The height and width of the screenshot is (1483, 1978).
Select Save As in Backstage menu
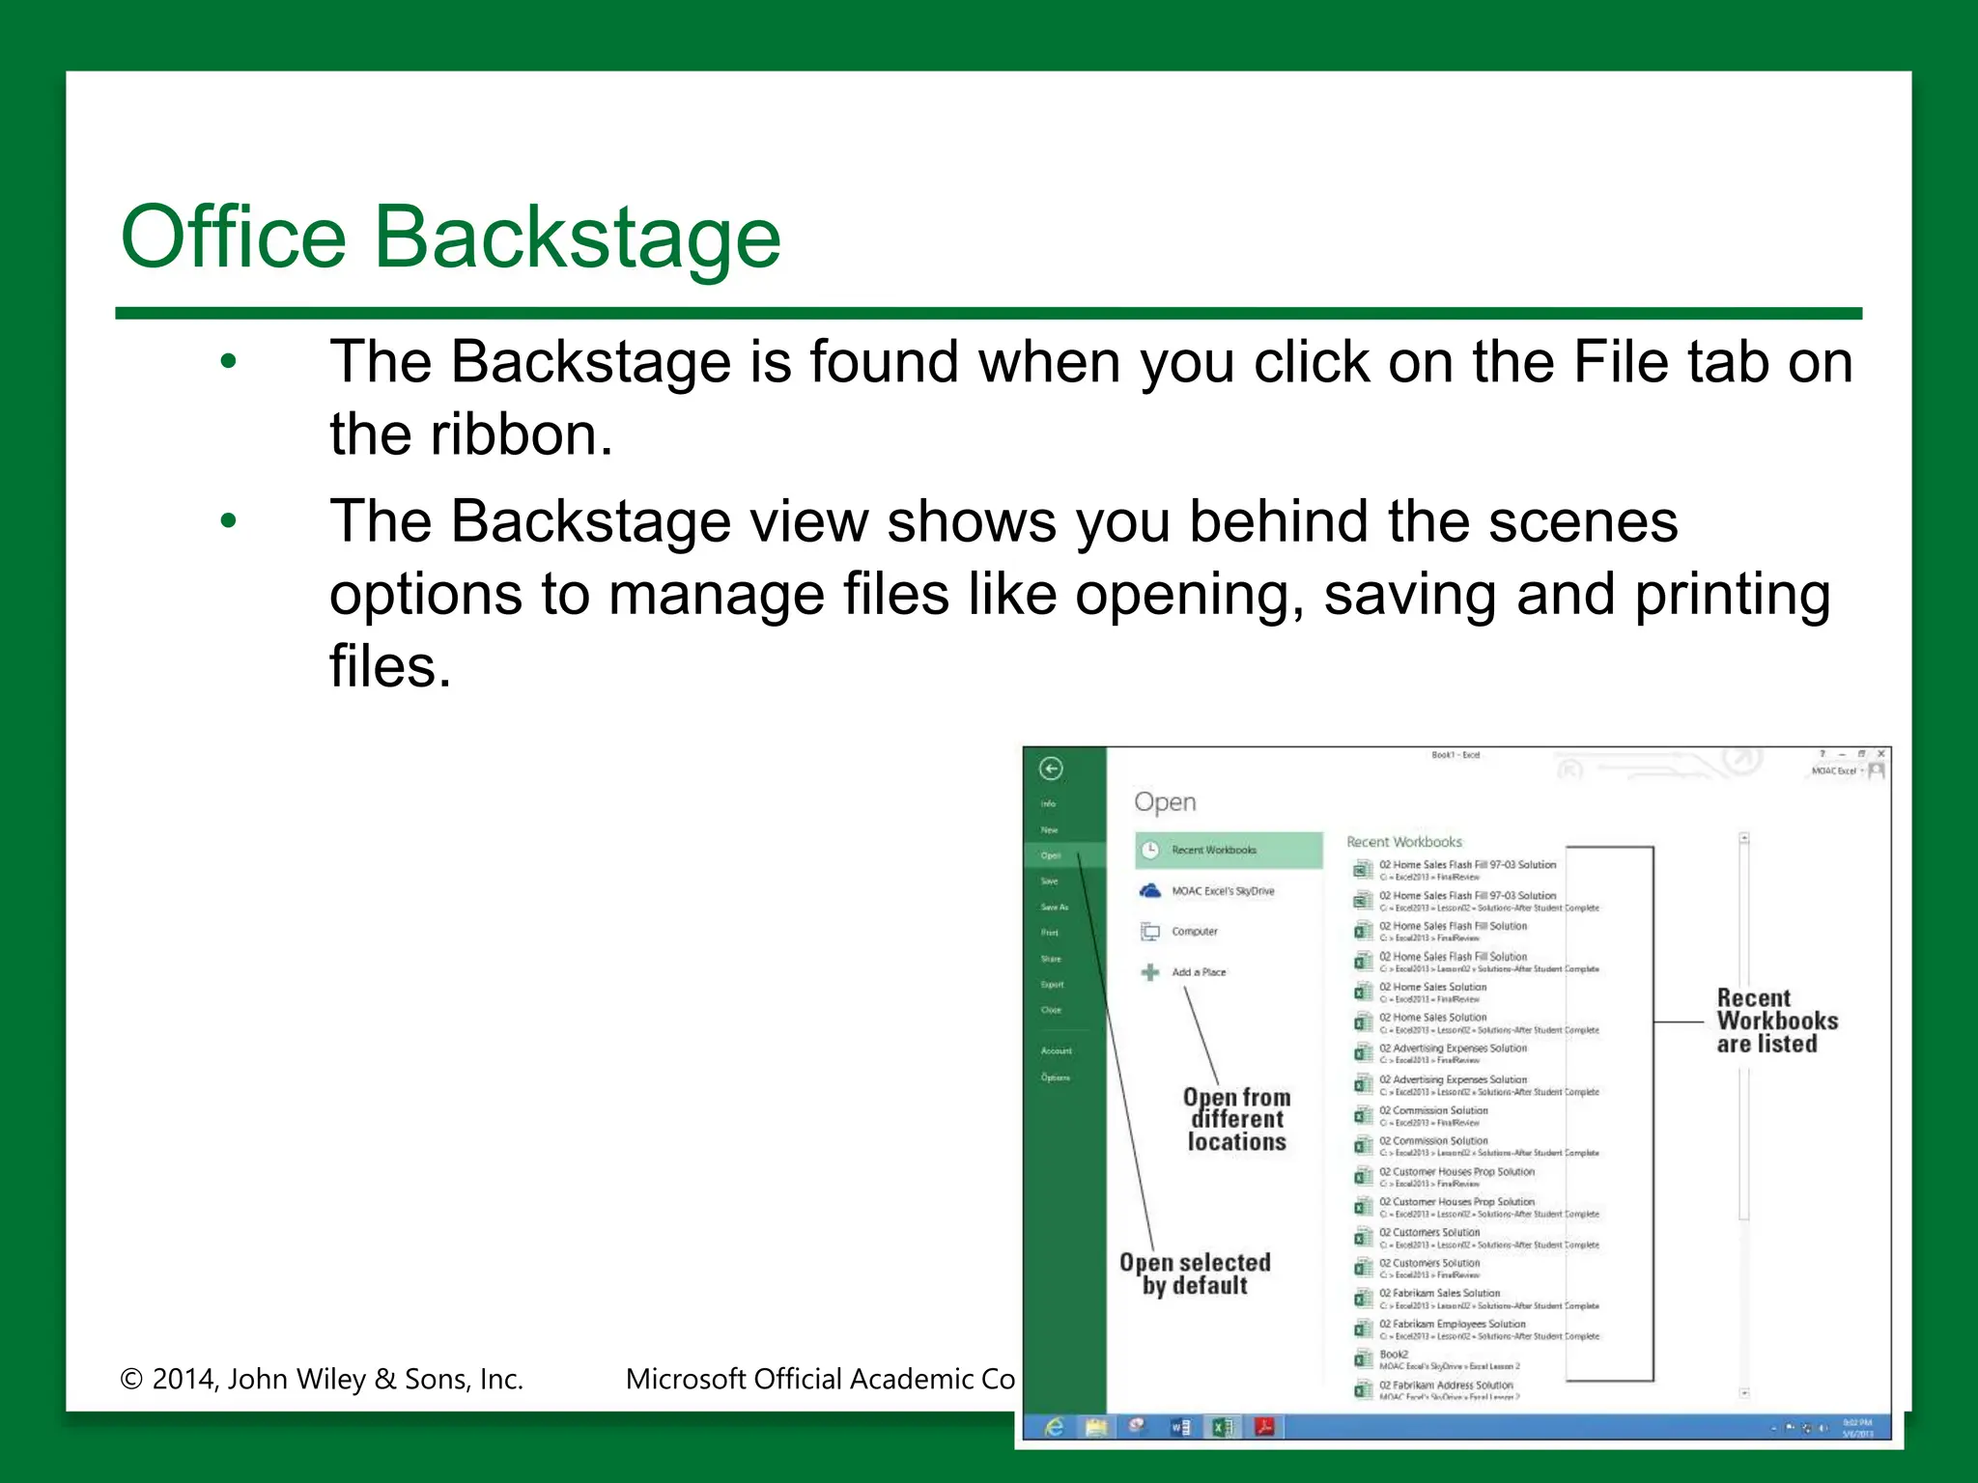pos(1054,908)
